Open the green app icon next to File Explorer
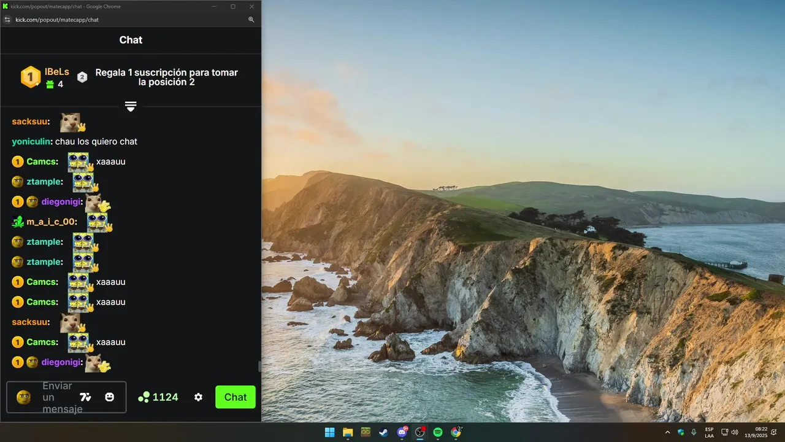Viewport: 785px width, 442px height. pos(366,432)
